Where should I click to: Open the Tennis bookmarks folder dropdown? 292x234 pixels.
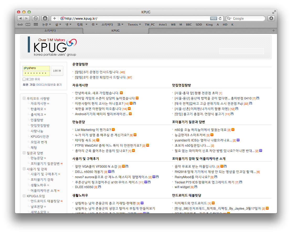134,25
